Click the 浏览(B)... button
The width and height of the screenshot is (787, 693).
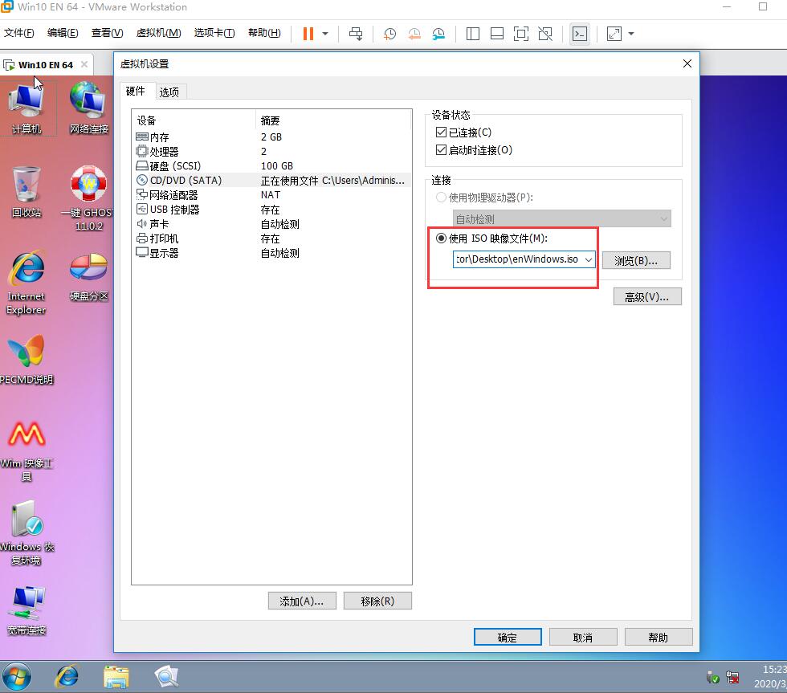tap(636, 260)
